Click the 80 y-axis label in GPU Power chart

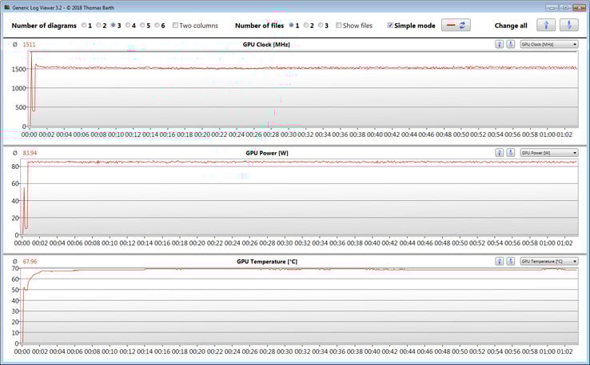tap(15, 166)
